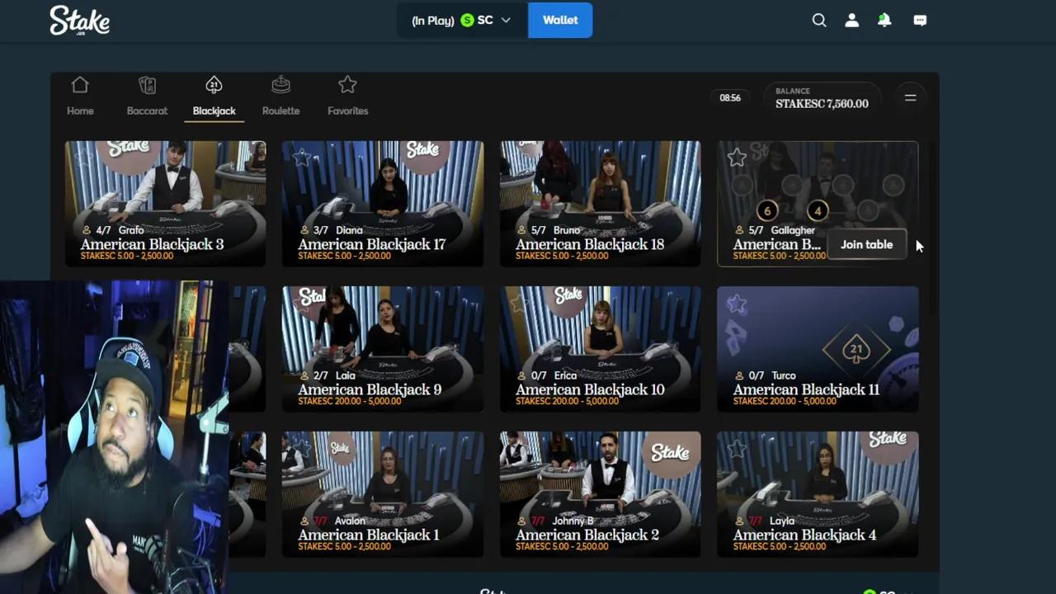This screenshot has width=1056, height=594.
Task: Click the Home house icon
Action: pyautogui.click(x=80, y=85)
